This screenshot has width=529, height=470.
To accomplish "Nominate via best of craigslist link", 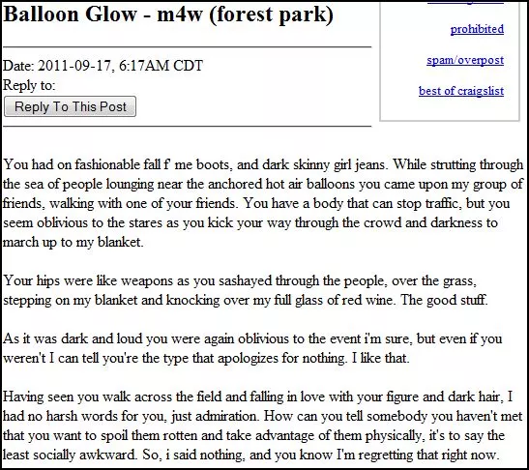I will pyautogui.click(x=461, y=91).
